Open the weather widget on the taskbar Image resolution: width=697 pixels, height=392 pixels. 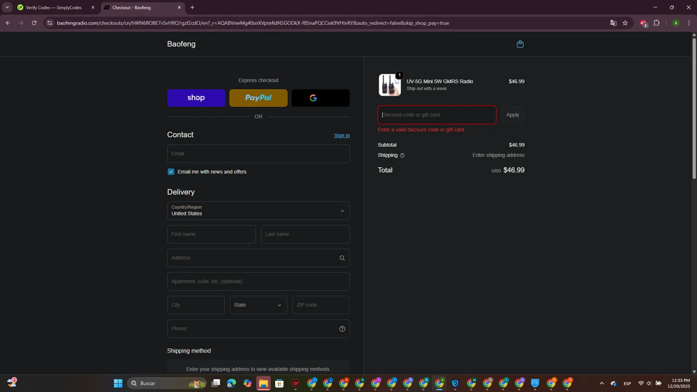12,382
